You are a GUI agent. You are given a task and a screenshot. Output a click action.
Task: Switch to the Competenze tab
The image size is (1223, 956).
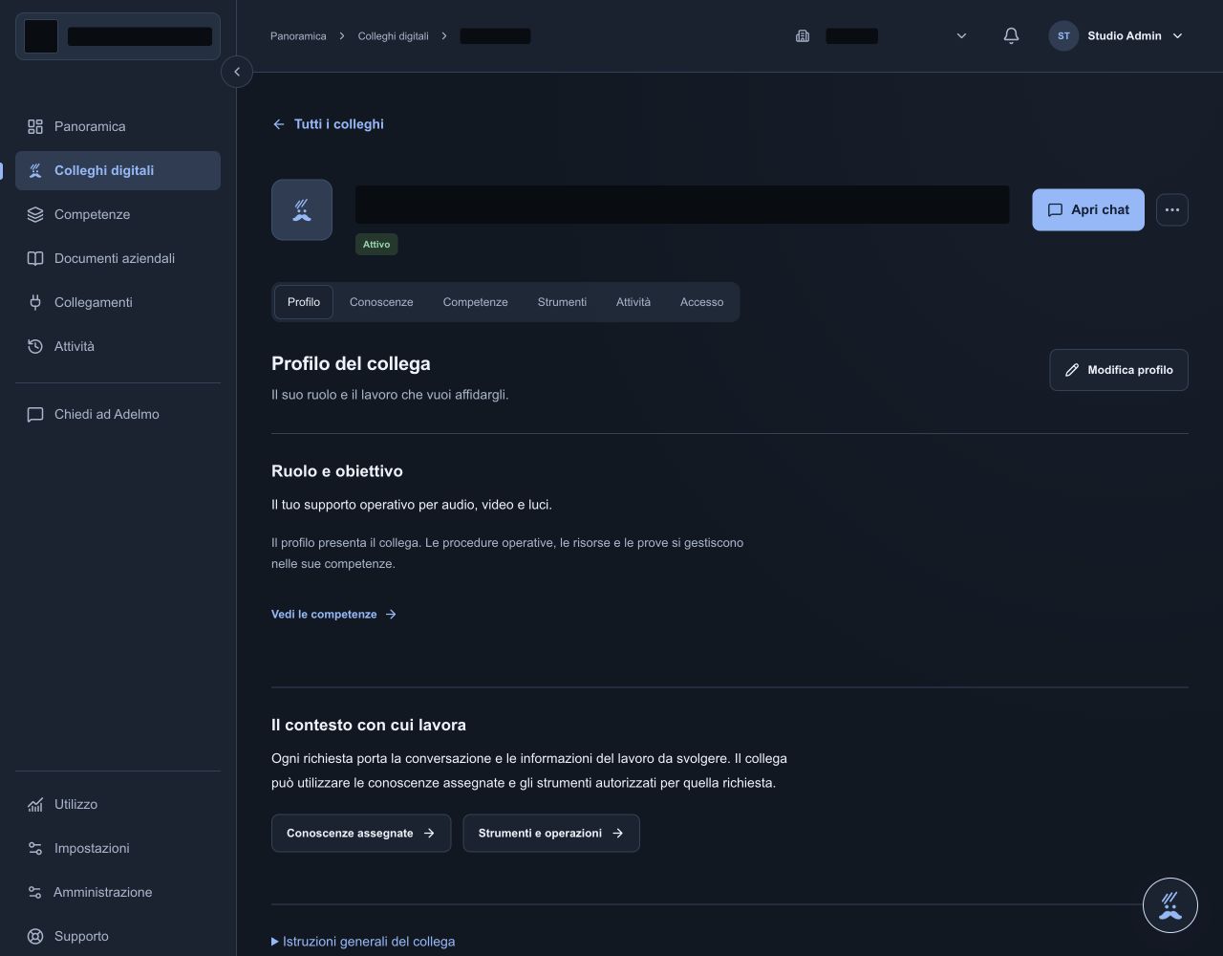[475, 302]
